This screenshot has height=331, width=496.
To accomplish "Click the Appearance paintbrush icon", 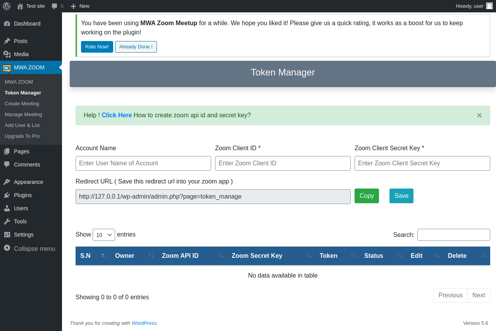I will click(7, 182).
